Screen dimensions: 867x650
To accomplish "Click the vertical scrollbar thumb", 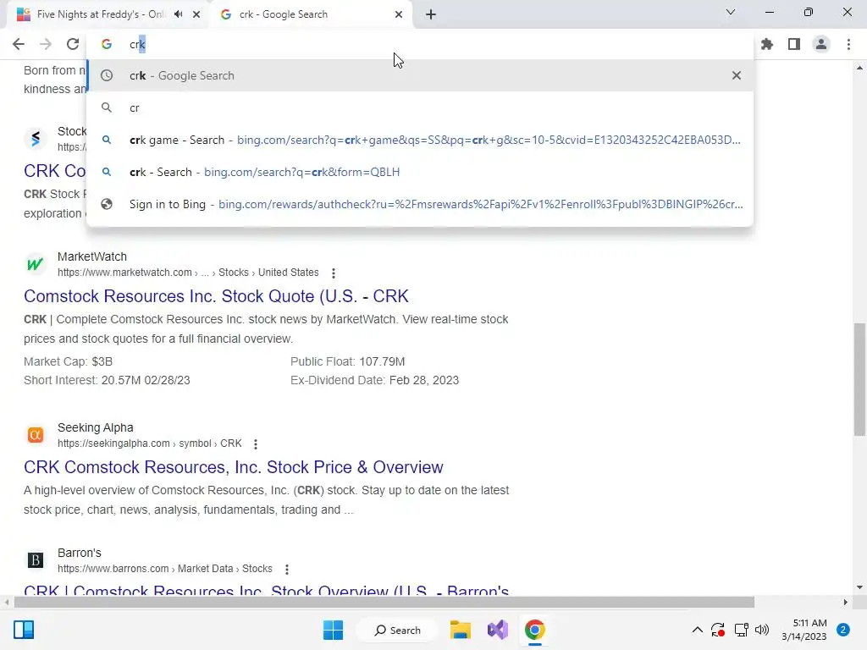I will pyautogui.click(x=859, y=378).
